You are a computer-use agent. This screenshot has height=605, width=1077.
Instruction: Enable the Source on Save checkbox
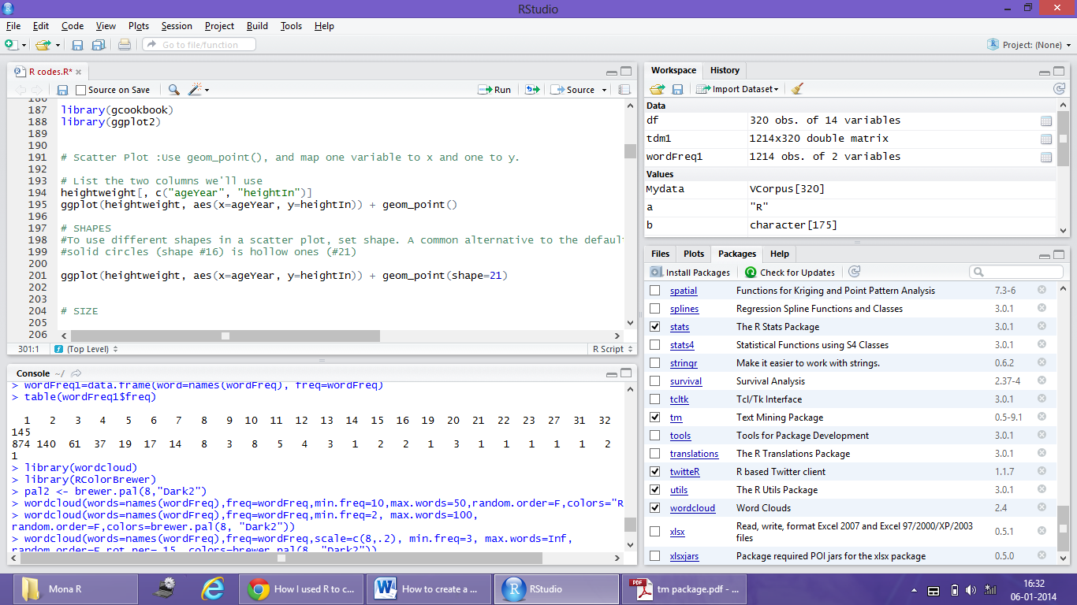81,89
